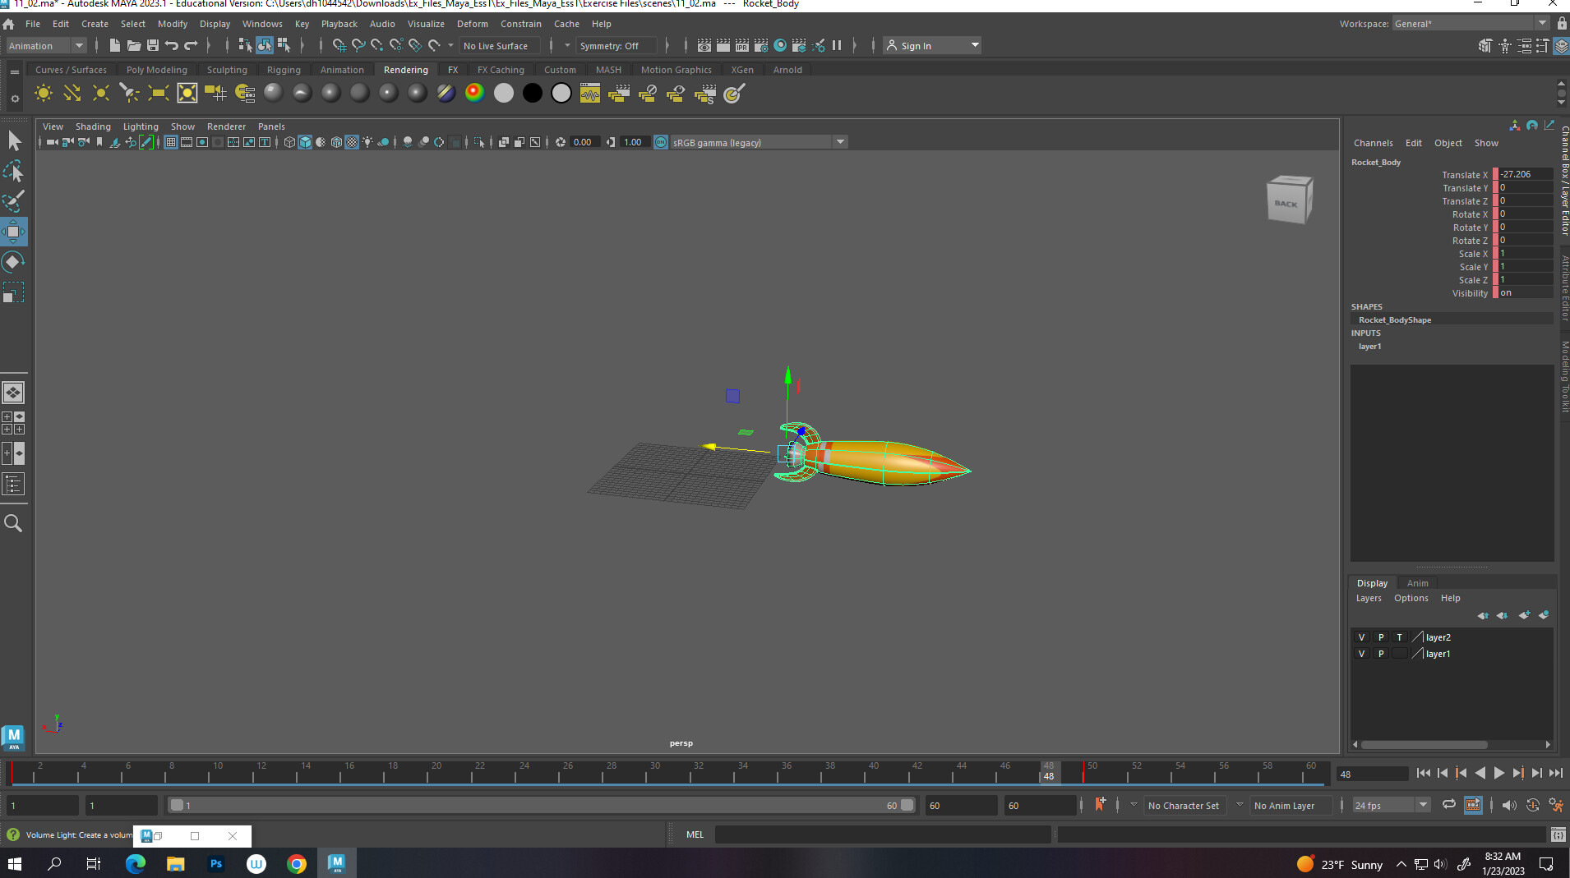Open the Render Settings icon on the shelf
Viewport: 1570px width, 878px height.
760,45
